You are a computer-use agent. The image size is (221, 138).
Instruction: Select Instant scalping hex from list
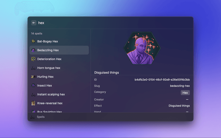click(51, 94)
